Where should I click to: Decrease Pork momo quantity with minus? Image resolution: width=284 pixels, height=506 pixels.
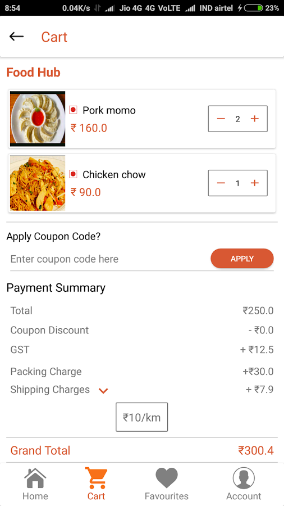click(221, 119)
